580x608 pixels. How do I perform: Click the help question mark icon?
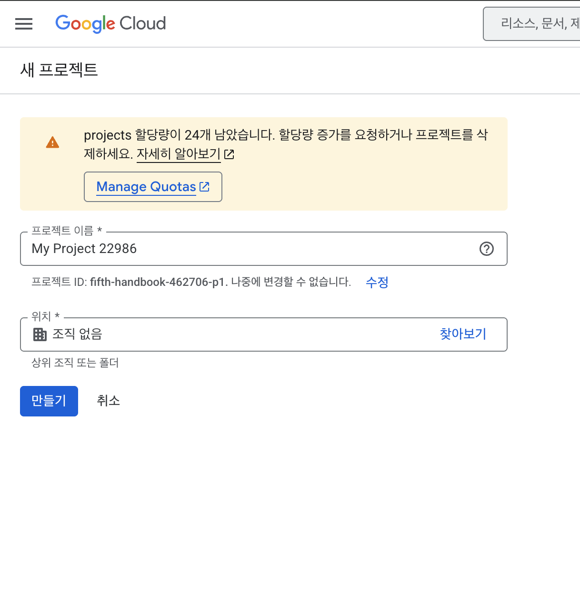pos(486,249)
